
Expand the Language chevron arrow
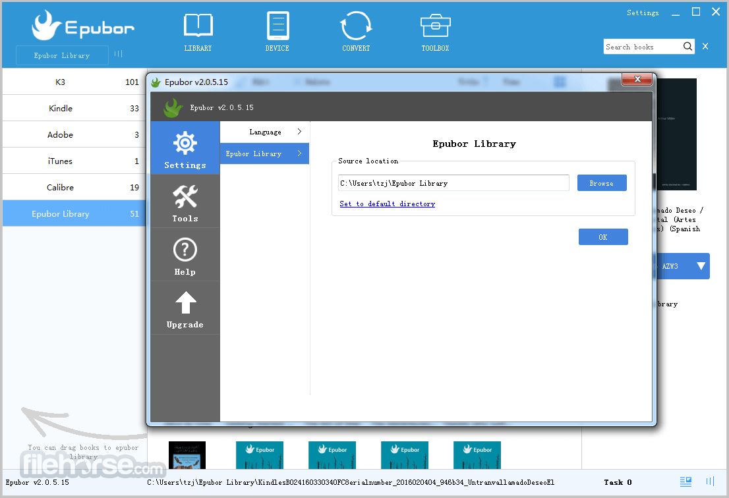click(299, 132)
